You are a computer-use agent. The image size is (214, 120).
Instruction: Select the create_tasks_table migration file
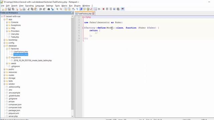click(x=33, y=60)
